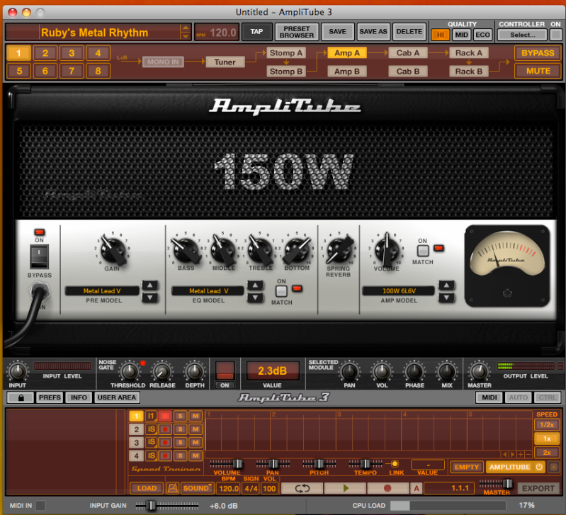Click the INPUT knob
Image resolution: width=566 pixels, height=515 pixels.
(x=17, y=371)
